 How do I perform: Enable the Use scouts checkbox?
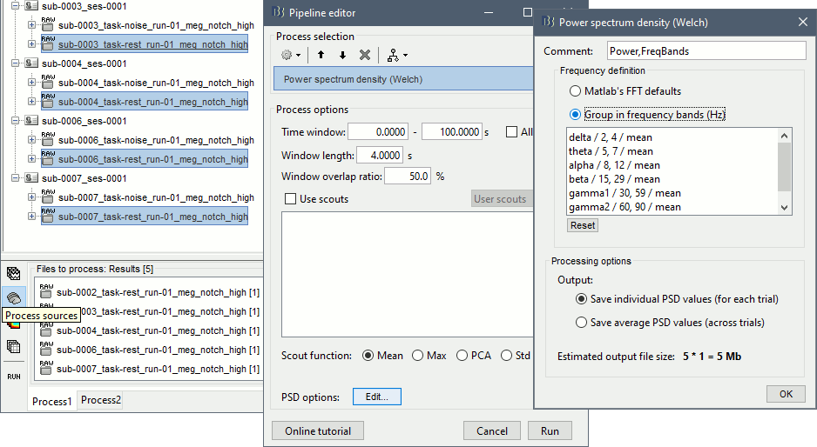291,199
